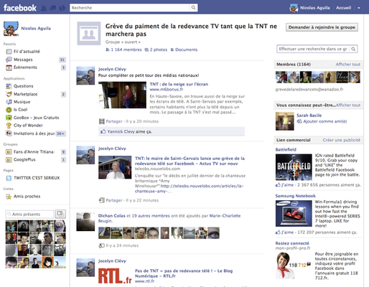Open Dichan Colas profile link
The width and height of the screenshot is (369, 287).
point(112,216)
